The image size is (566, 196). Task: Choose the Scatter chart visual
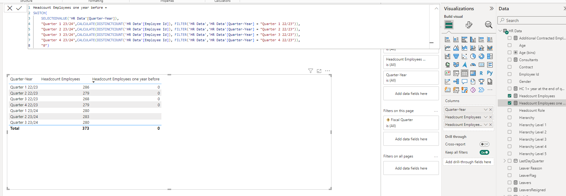[x=465, y=56]
